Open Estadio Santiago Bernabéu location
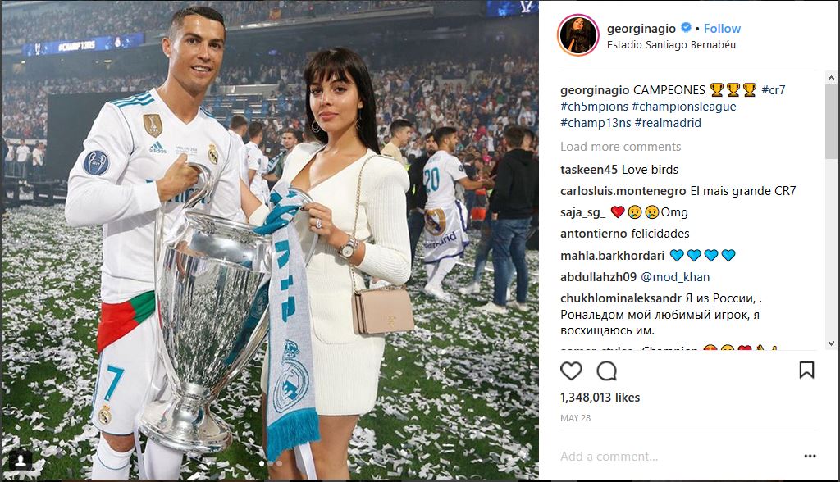 pyautogui.click(x=671, y=45)
